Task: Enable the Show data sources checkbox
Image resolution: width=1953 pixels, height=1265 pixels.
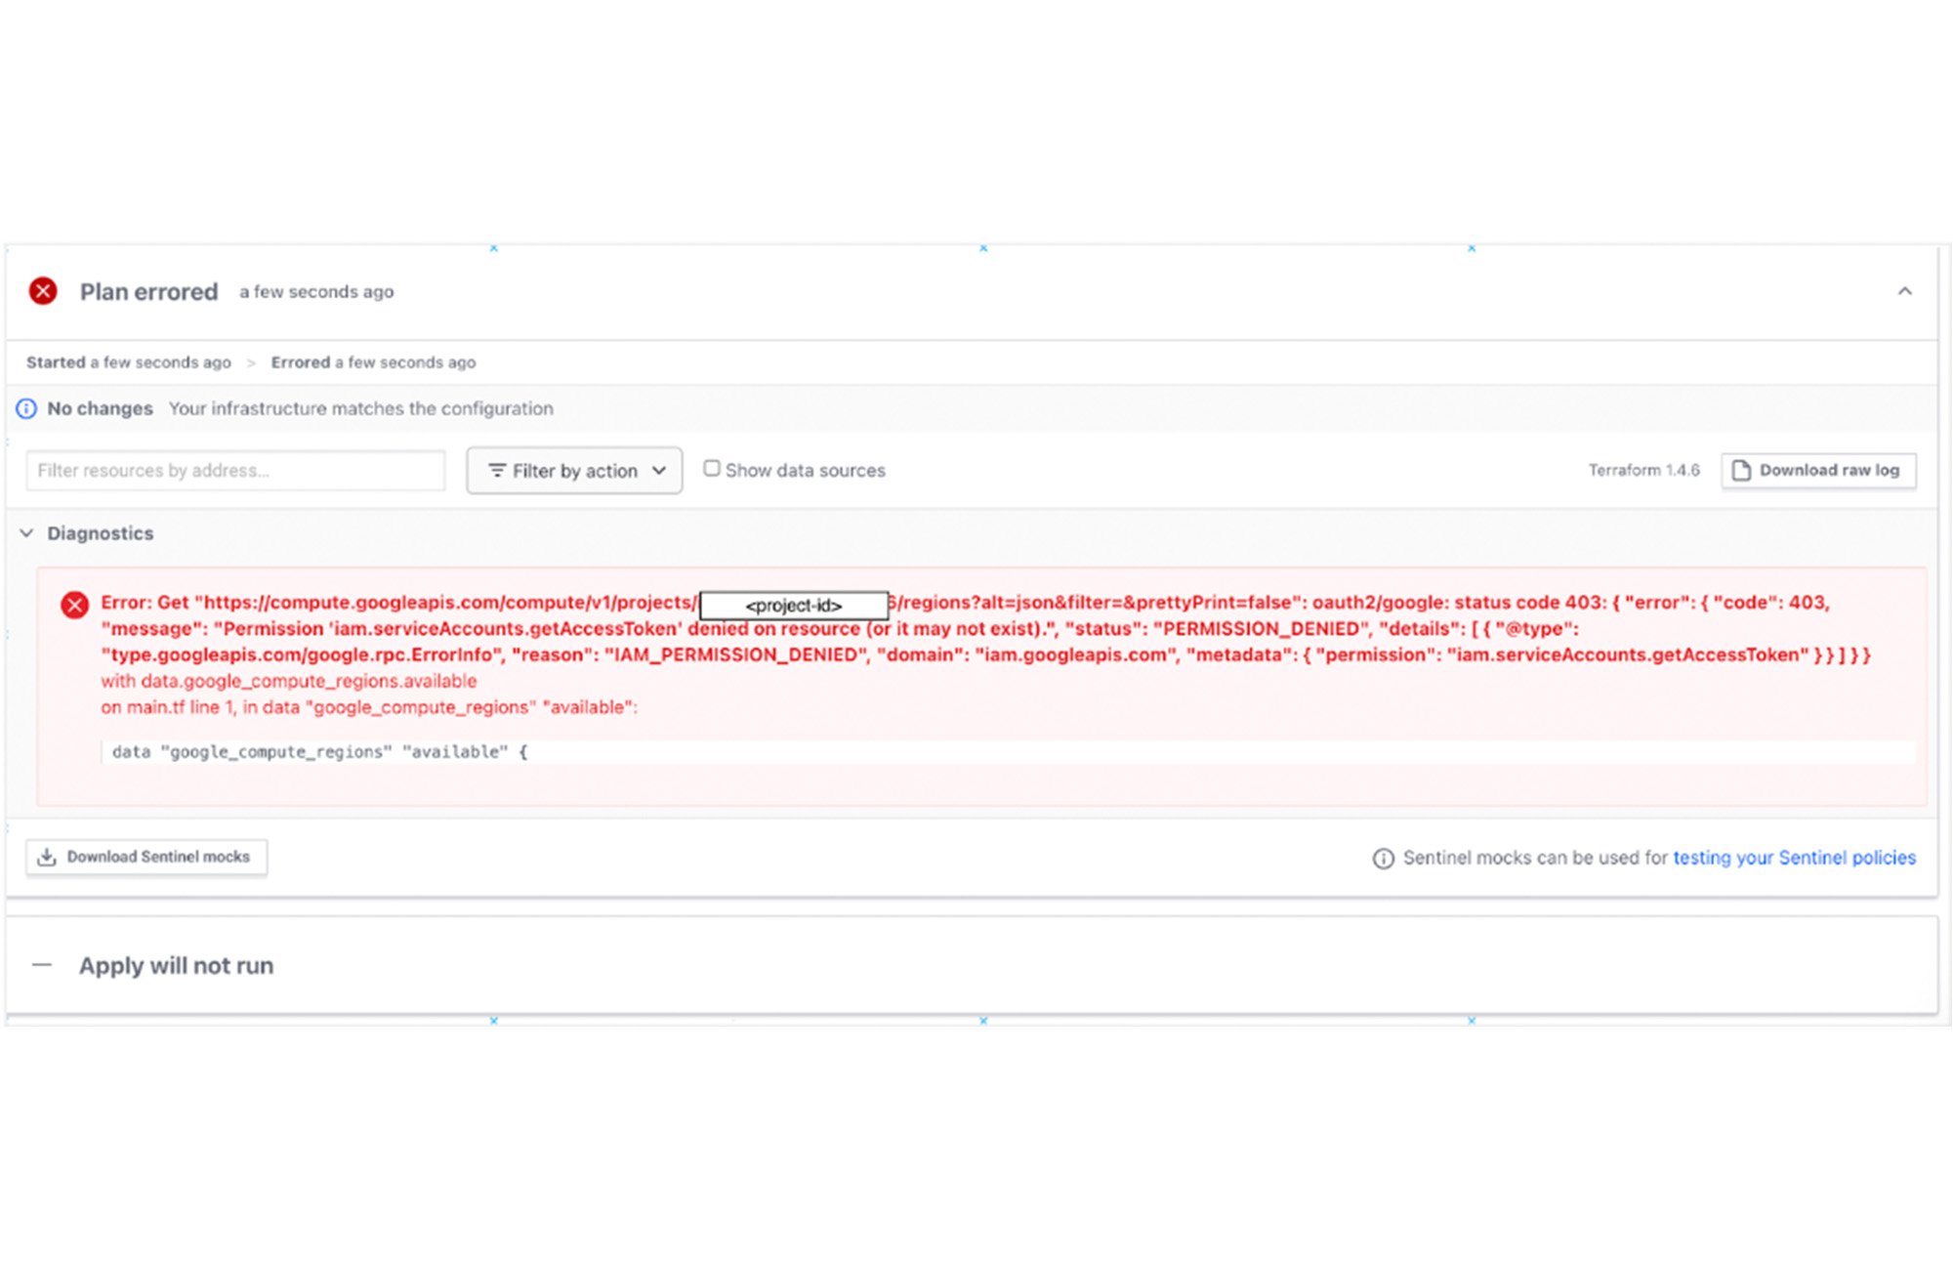Action: click(x=712, y=469)
